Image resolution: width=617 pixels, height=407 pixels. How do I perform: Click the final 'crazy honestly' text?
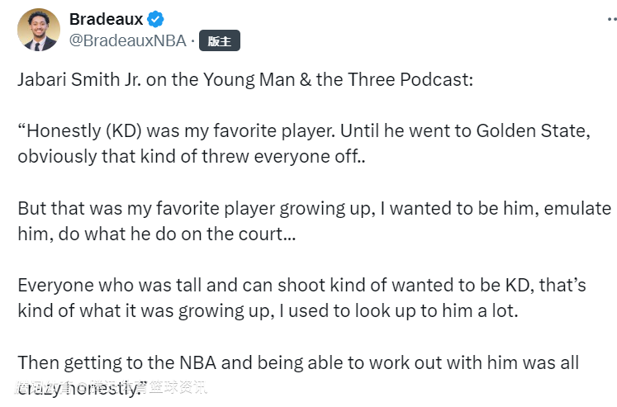[83, 387]
